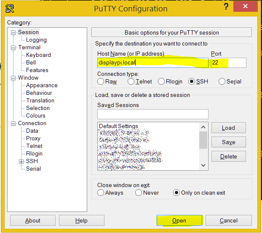The image size is (262, 233).
Task: Click the Saved Sessions name field
Action: 153,114
